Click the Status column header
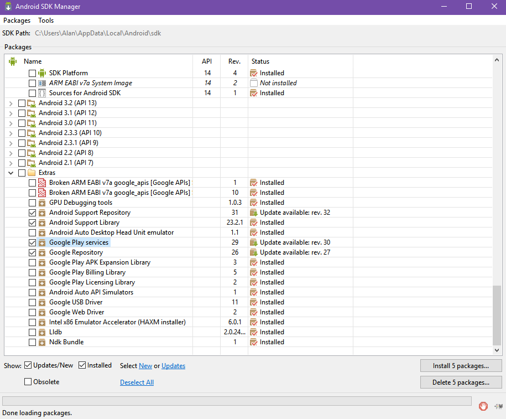 click(300, 61)
